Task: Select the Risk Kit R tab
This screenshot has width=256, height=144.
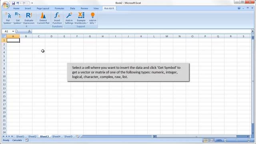Action: pyautogui.click(x=109, y=8)
